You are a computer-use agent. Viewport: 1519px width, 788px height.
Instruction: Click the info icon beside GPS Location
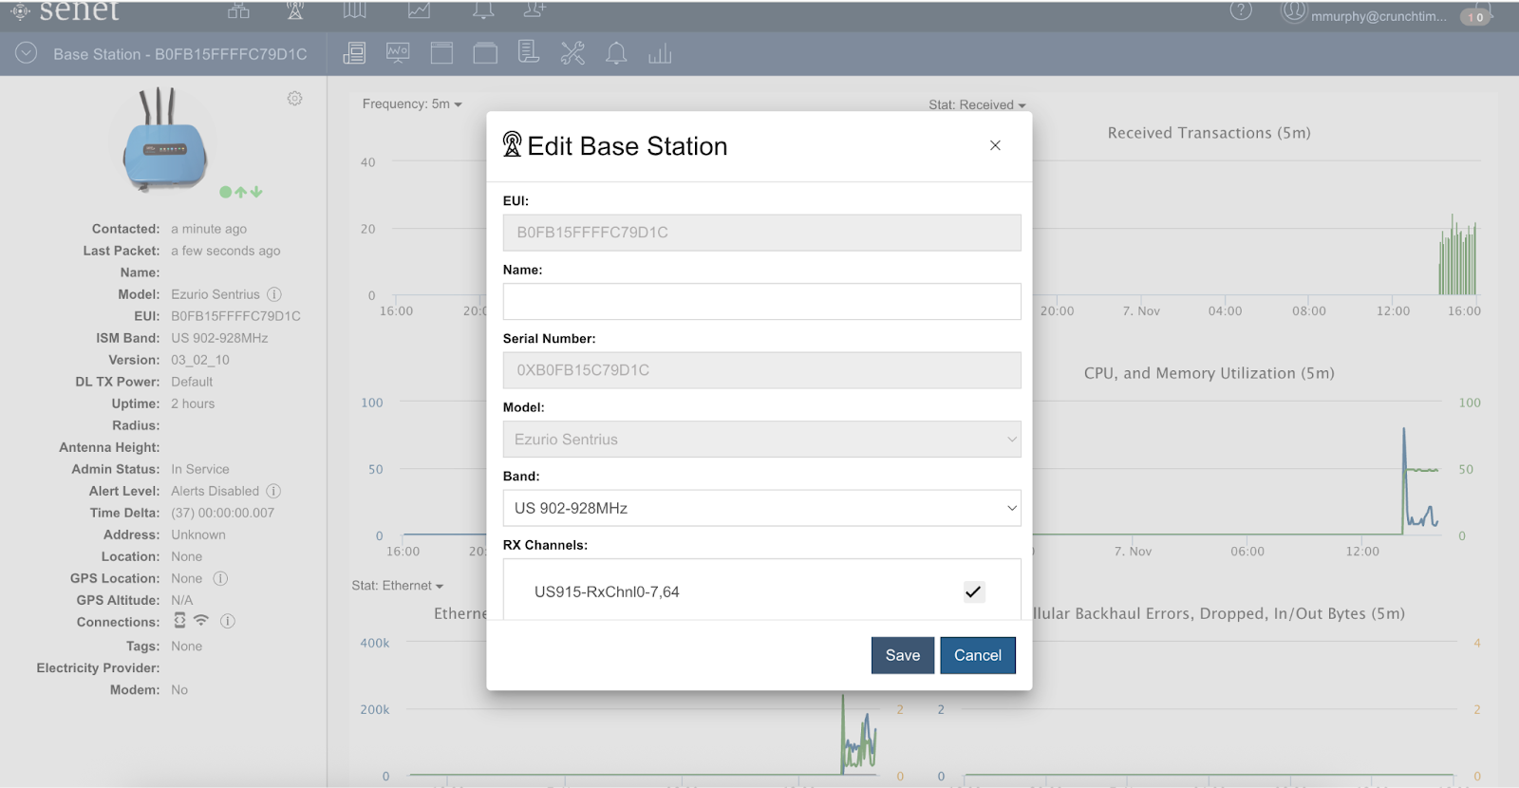(x=220, y=578)
